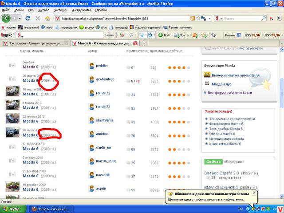Image resolution: width=284 pixels, height=213 pixels.
Task: Click the Mazda 6 taskbar window button
Action: (x=51, y=209)
